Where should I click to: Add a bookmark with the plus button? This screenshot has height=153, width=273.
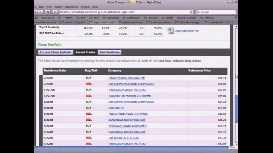[x=55, y=12]
